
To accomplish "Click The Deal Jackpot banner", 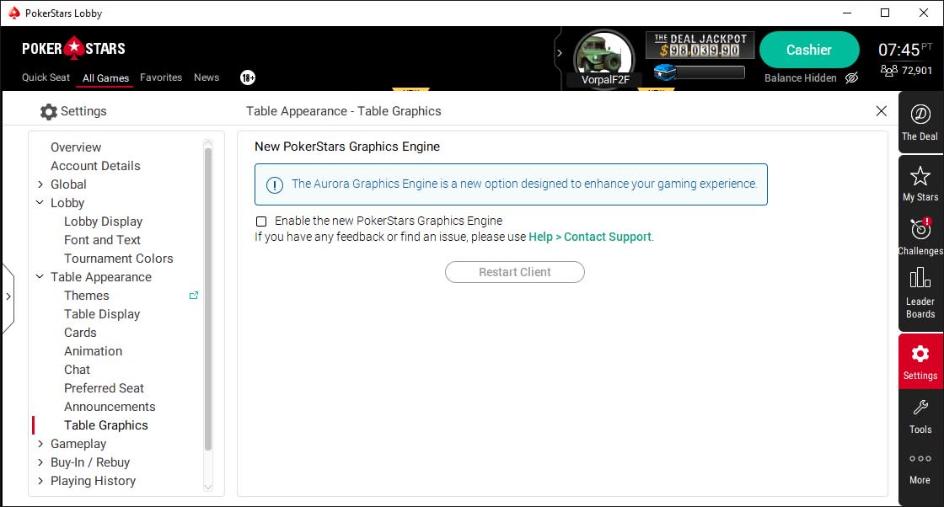I will [x=700, y=45].
